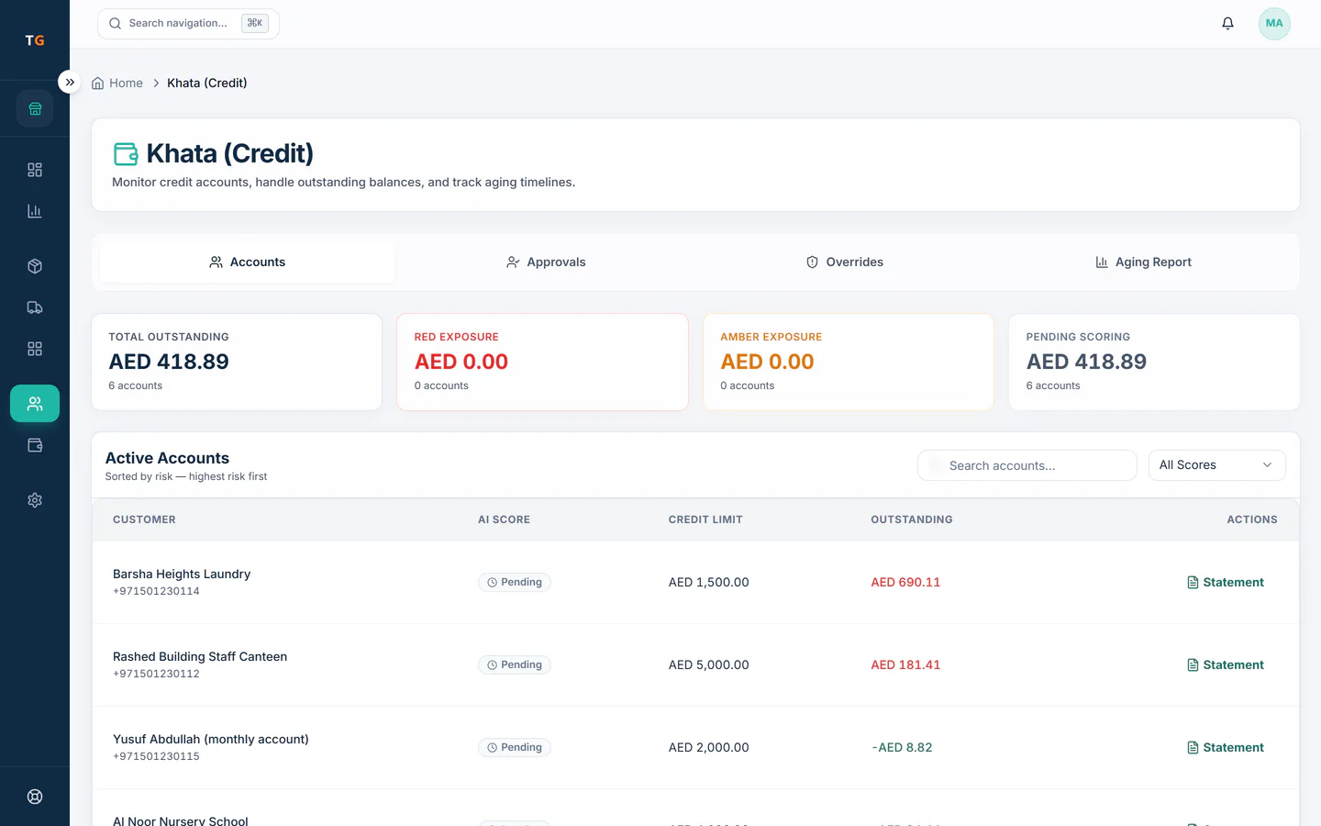Switch to the Aging Report tab
The image size is (1321, 826).
click(x=1144, y=262)
